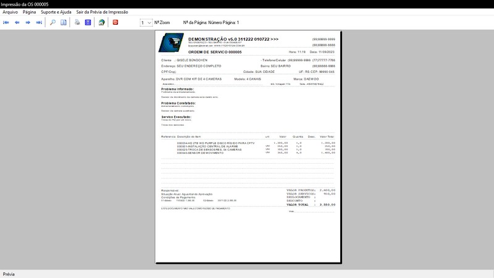Open the Arquivo menu
Screen dimensions: 494x278
click(x=10, y=12)
